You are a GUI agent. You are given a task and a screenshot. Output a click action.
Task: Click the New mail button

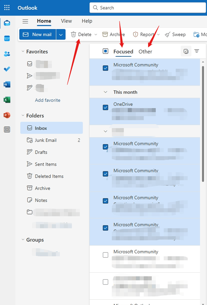(x=38, y=35)
